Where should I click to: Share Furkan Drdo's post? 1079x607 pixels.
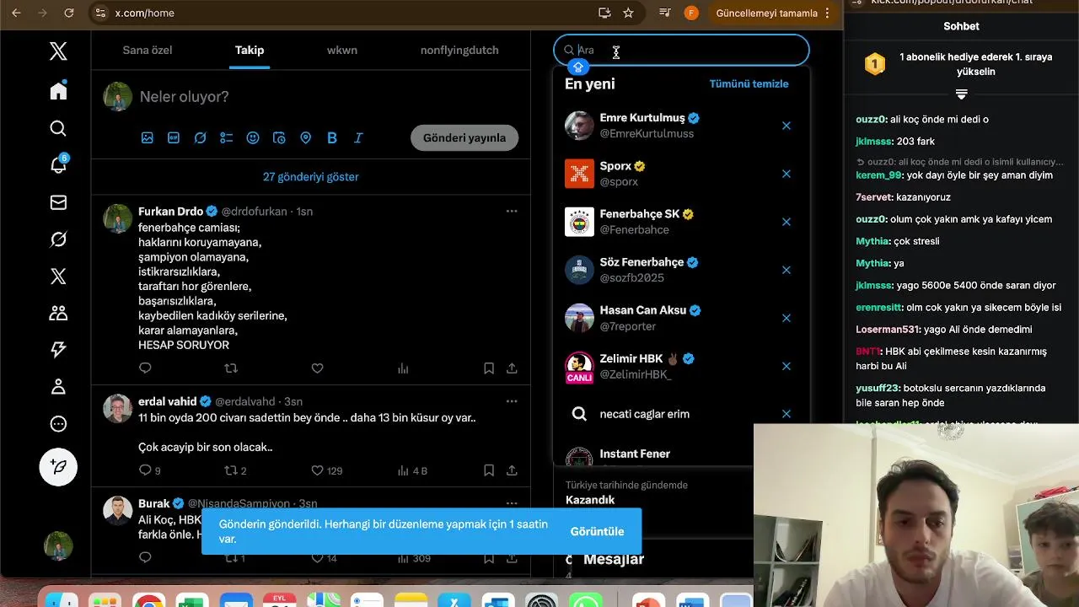coord(512,368)
